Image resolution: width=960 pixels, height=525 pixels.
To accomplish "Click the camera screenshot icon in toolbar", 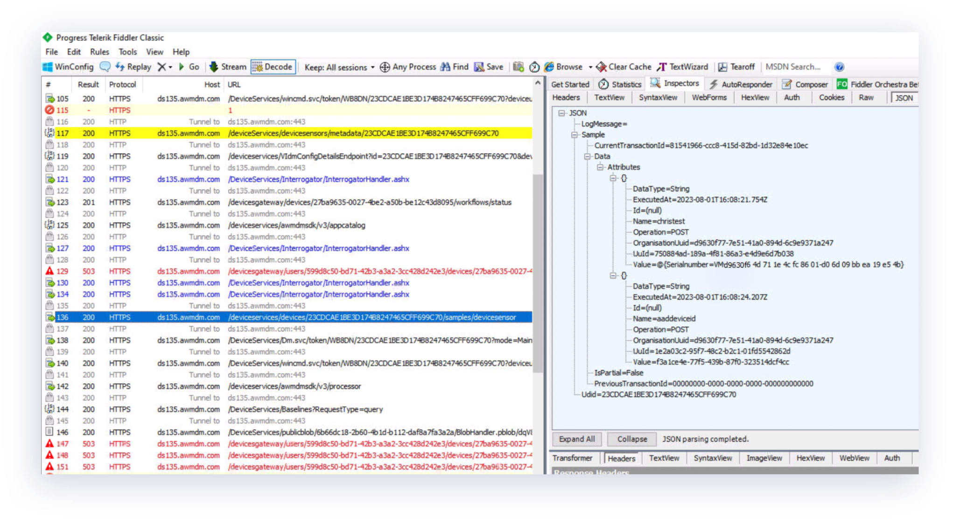I will [518, 67].
